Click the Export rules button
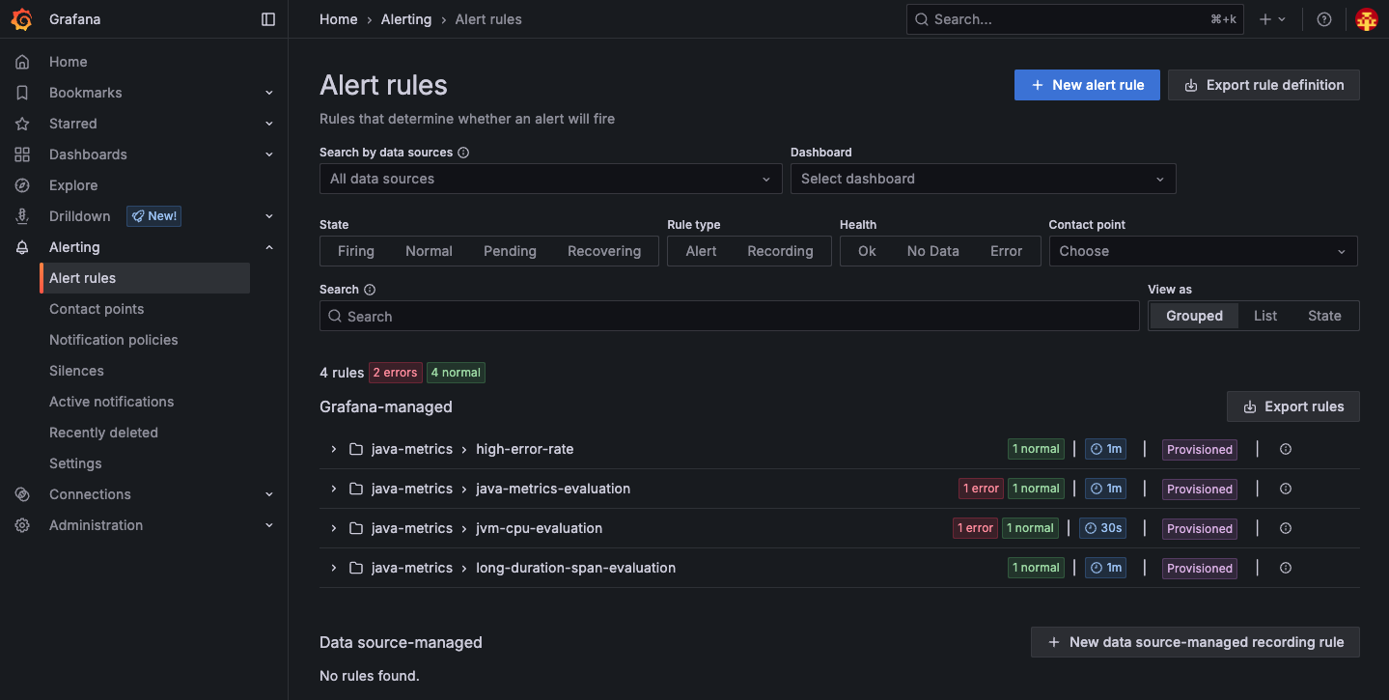This screenshot has height=700, width=1389. (1292, 406)
